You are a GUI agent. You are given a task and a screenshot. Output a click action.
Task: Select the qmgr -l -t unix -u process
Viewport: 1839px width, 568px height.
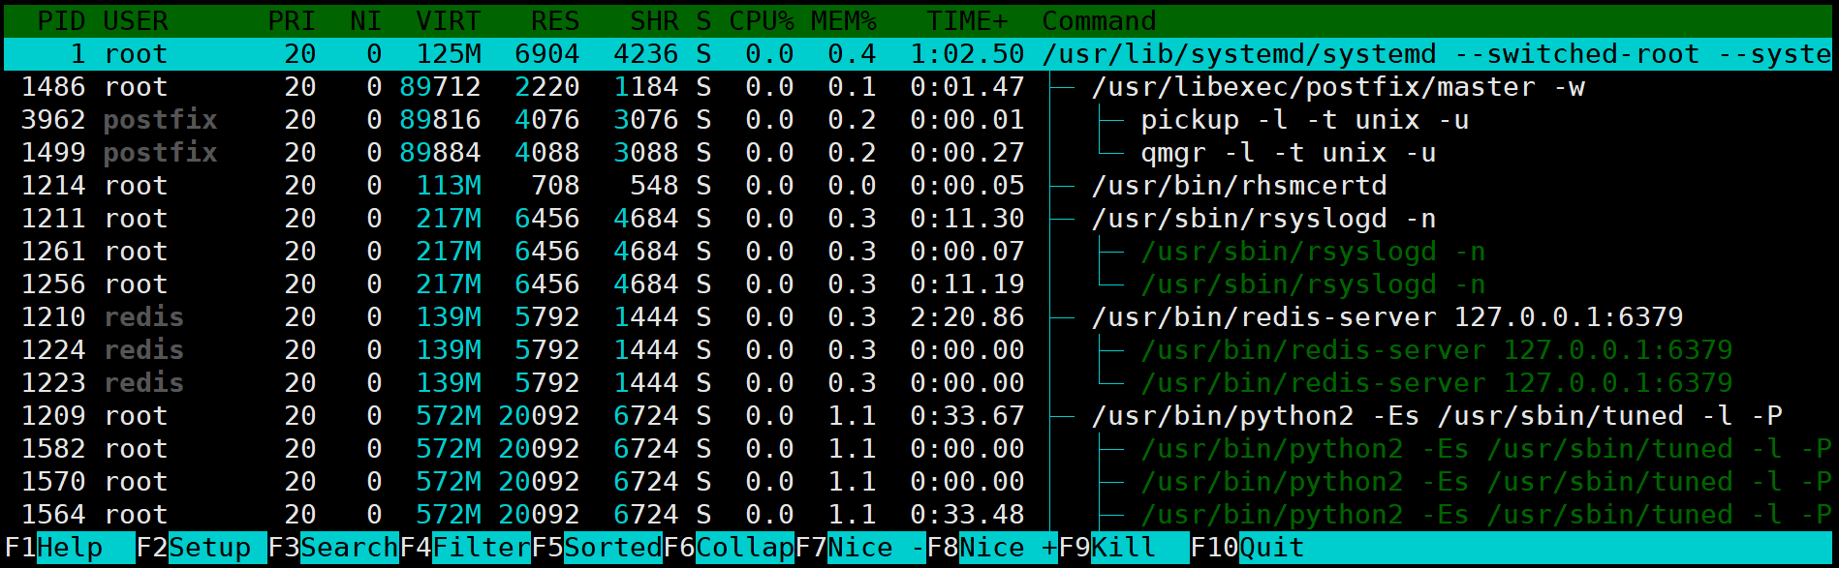click(x=918, y=153)
